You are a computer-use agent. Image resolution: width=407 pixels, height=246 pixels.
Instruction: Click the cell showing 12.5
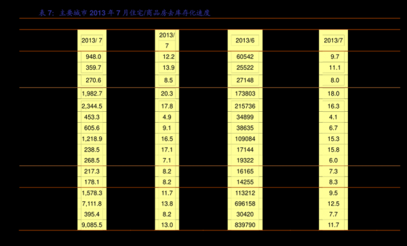333,204
